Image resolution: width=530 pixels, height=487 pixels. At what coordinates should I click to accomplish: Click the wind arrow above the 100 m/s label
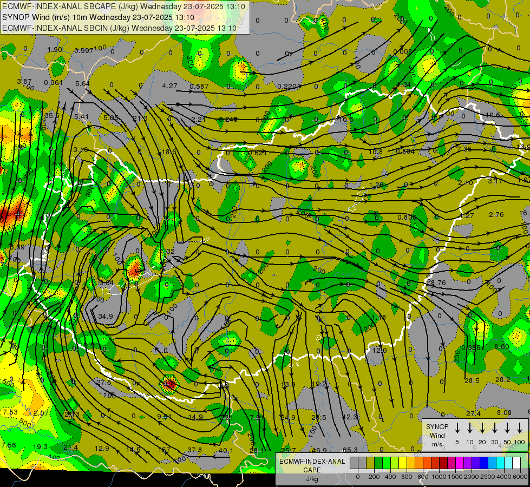520,428
